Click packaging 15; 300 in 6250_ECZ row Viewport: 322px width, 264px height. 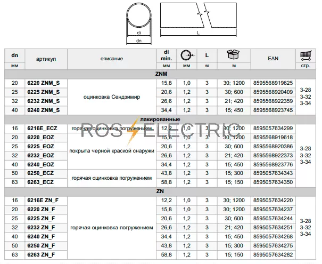pyautogui.click(x=234, y=173)
